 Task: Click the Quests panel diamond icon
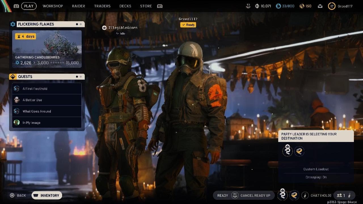pos(13,76)
